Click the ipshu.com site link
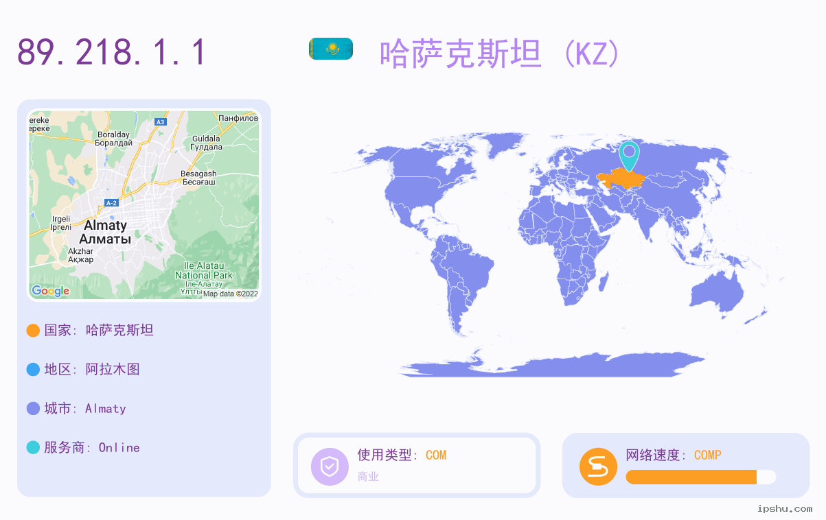Viewport: 826px width, 520px height. pyautogui.click(x=785, y=508)
